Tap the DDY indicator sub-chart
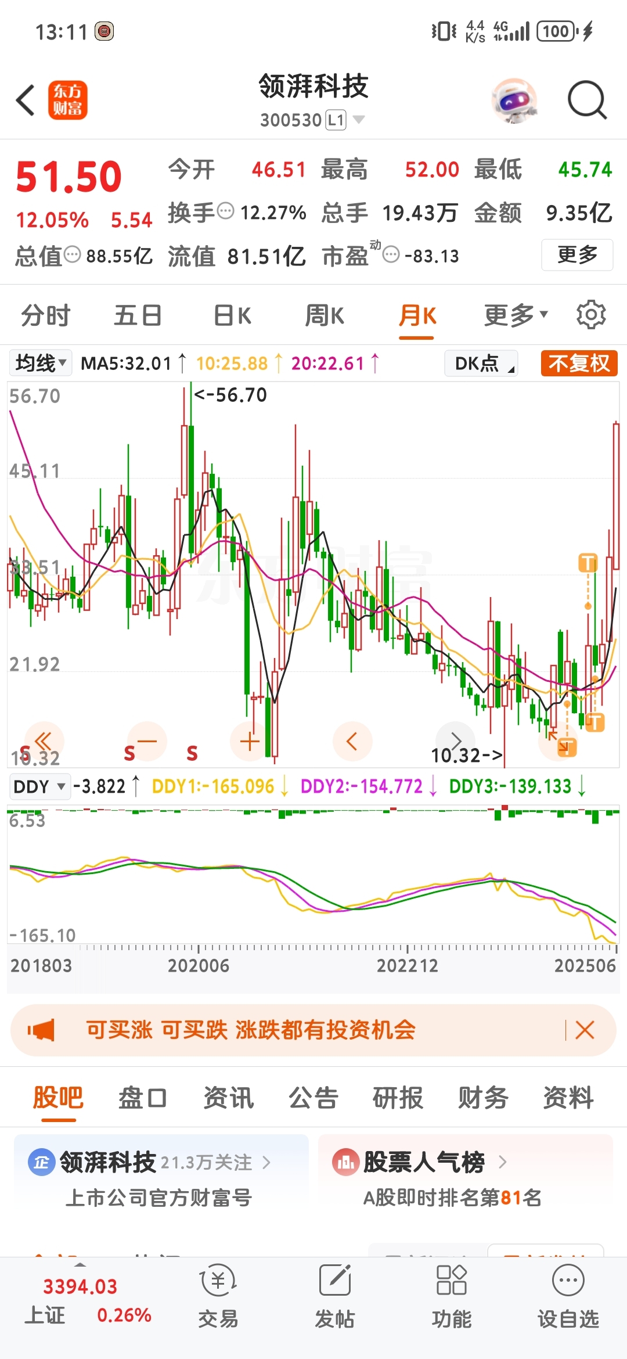 [313, 874]
